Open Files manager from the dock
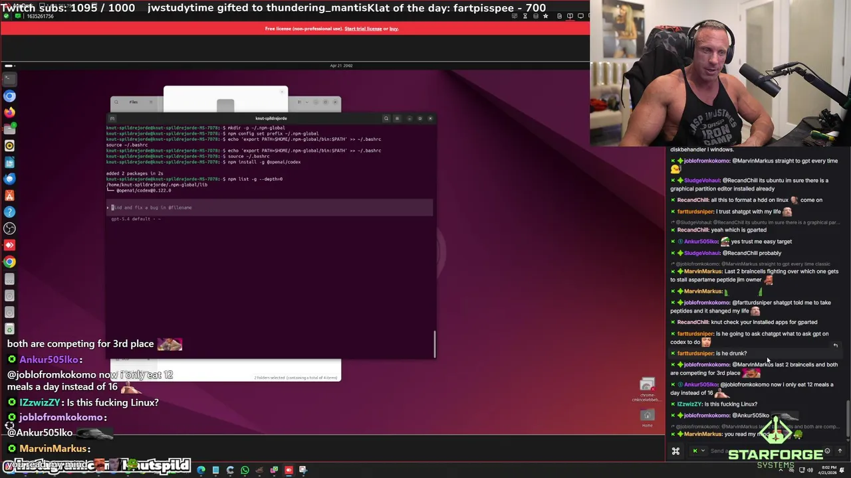Screen dimensions: 851x478 click(x=9, y=129)
